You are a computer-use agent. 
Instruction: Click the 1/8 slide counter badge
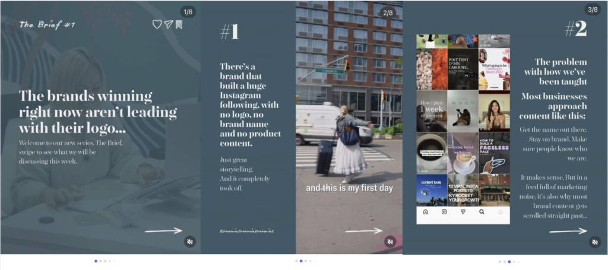[x=188, y=11]
